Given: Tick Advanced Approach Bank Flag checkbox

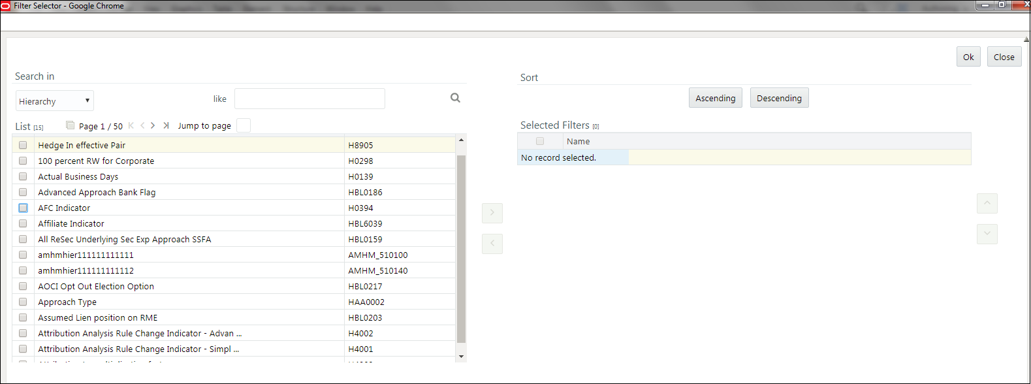Looking at the screenshot, I should click(x=23, y=192).
